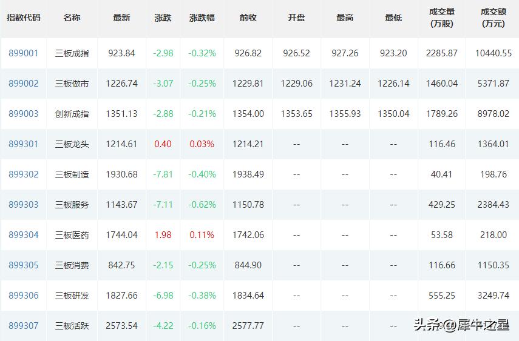Open index code link 899001

point(23,53)
